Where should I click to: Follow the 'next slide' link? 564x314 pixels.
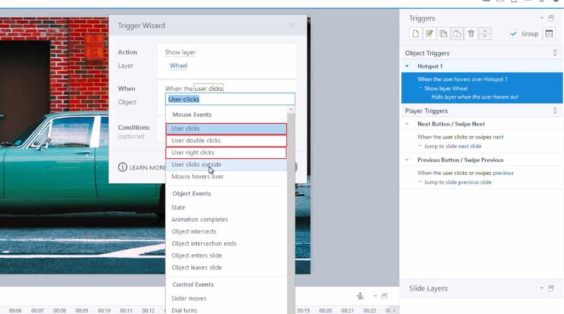(470, 146)
